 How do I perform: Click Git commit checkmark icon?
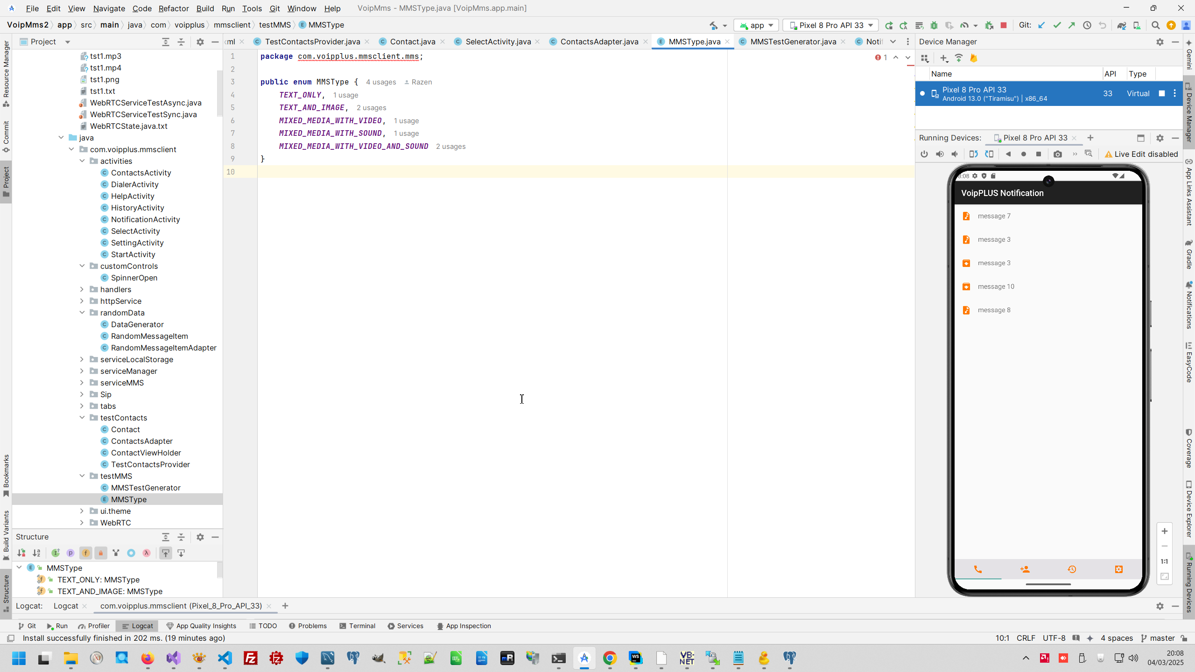click(1057, 25)
